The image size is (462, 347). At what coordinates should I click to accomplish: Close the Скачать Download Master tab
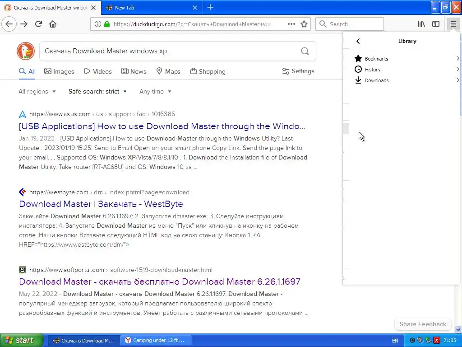[93, 8]
